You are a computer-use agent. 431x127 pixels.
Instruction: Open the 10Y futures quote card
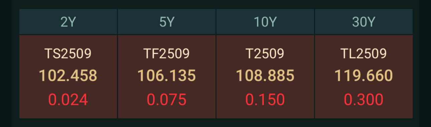pos(265,77)
